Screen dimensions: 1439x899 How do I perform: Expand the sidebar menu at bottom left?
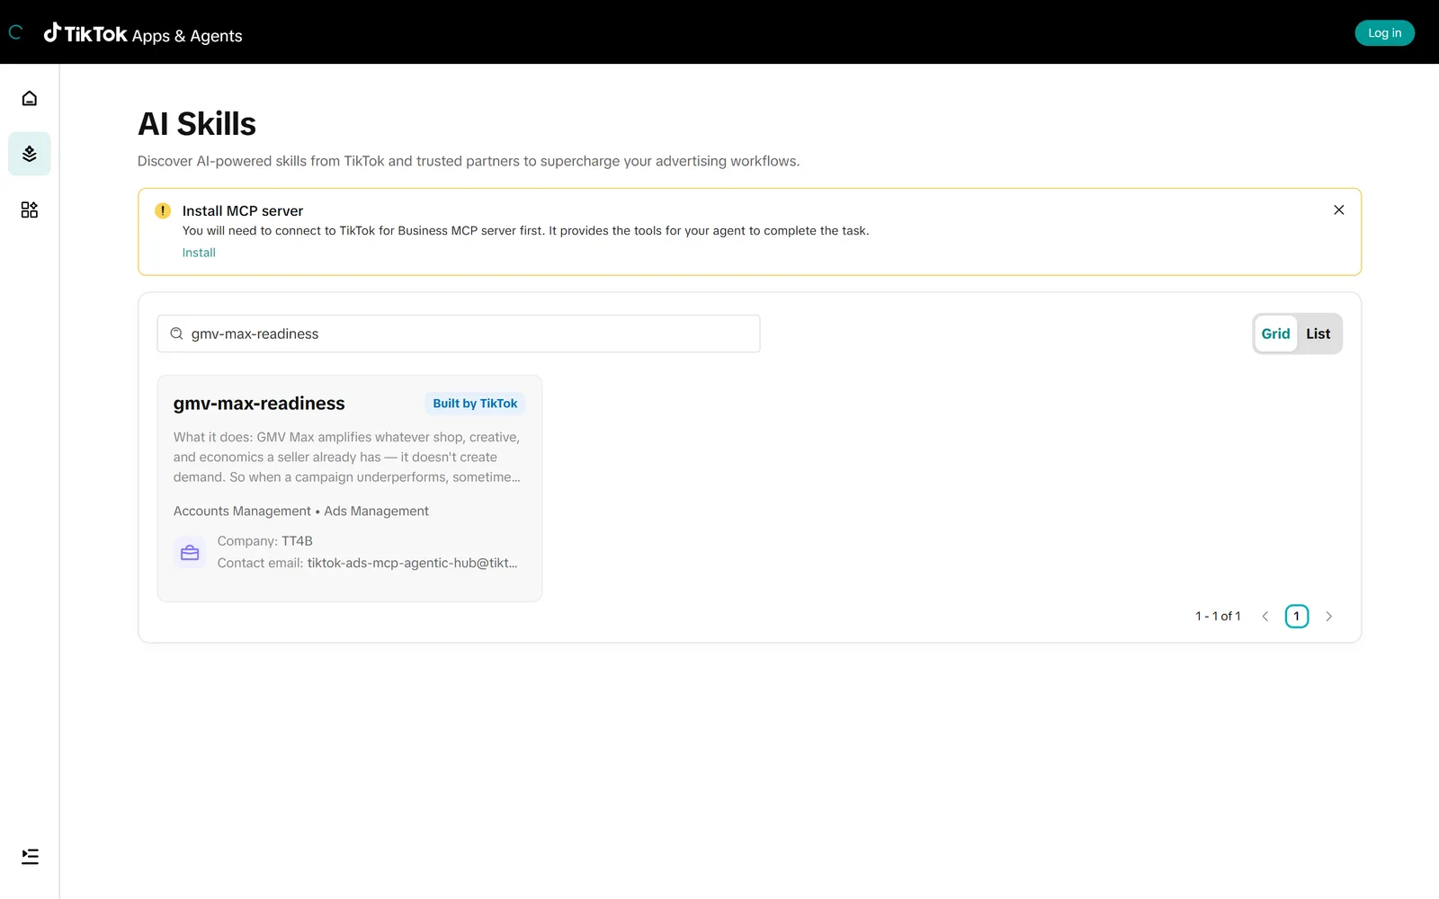(30, 857)
